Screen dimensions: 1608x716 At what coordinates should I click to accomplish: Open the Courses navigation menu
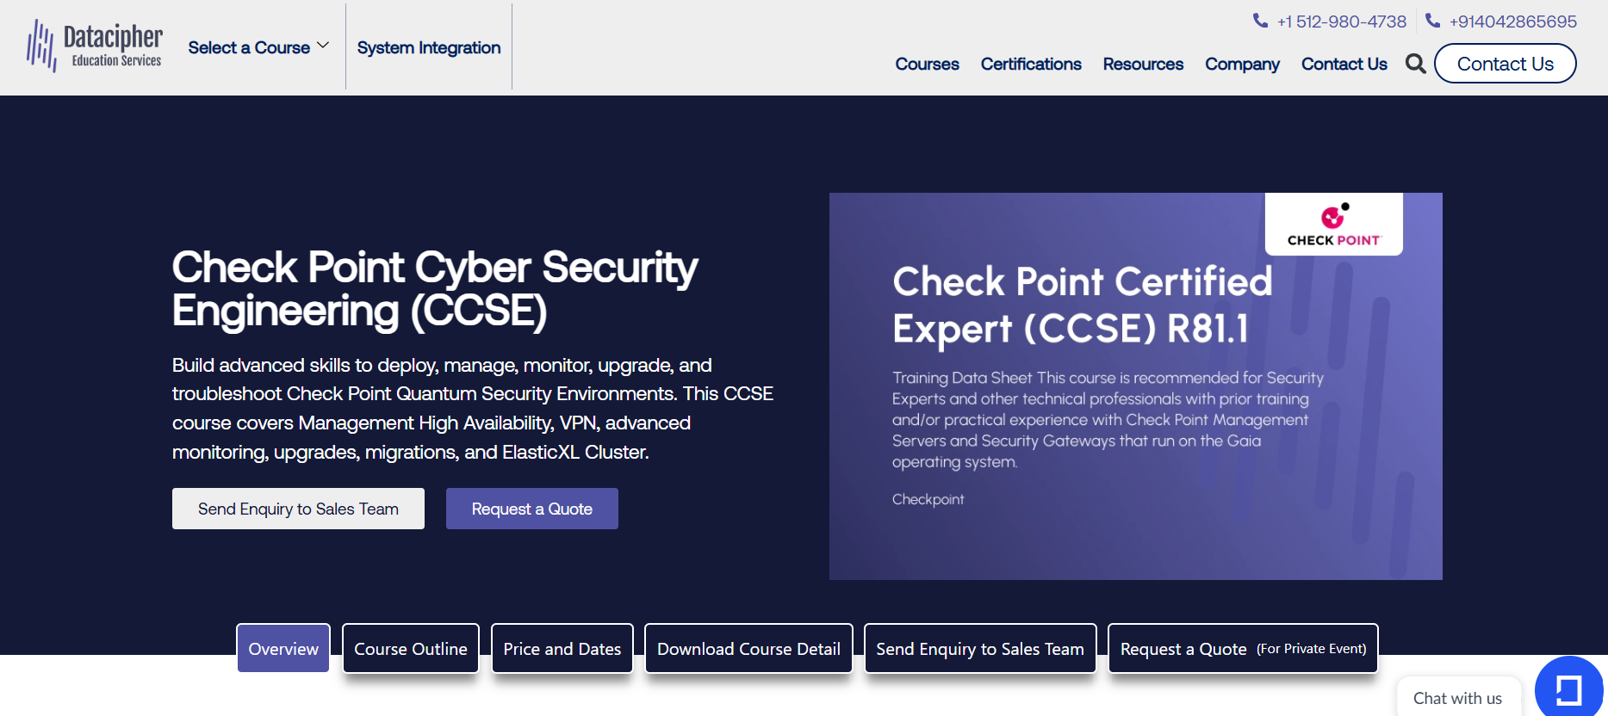(x=927, y=64)
